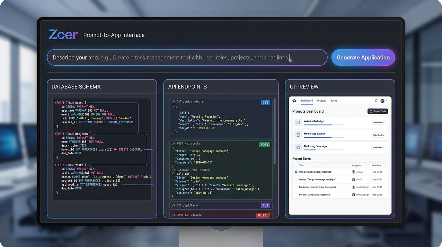
Task: Open the avatar dropdown chevron
Action: coord(387,101)
